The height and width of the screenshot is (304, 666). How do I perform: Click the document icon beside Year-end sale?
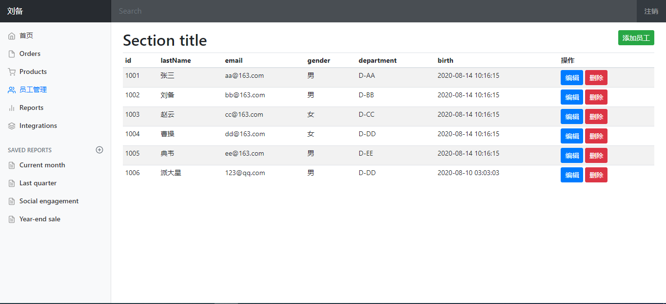[x=12, y=219]
